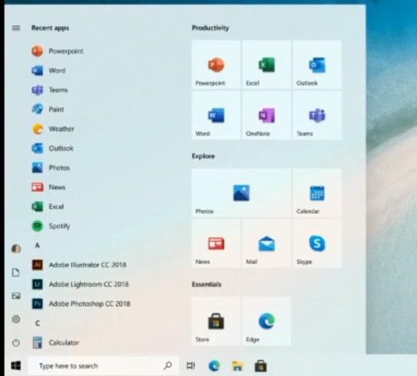Click the Essentials group heading
The image size is (417, 376).
pyautogui.click(x=206, y=284)
